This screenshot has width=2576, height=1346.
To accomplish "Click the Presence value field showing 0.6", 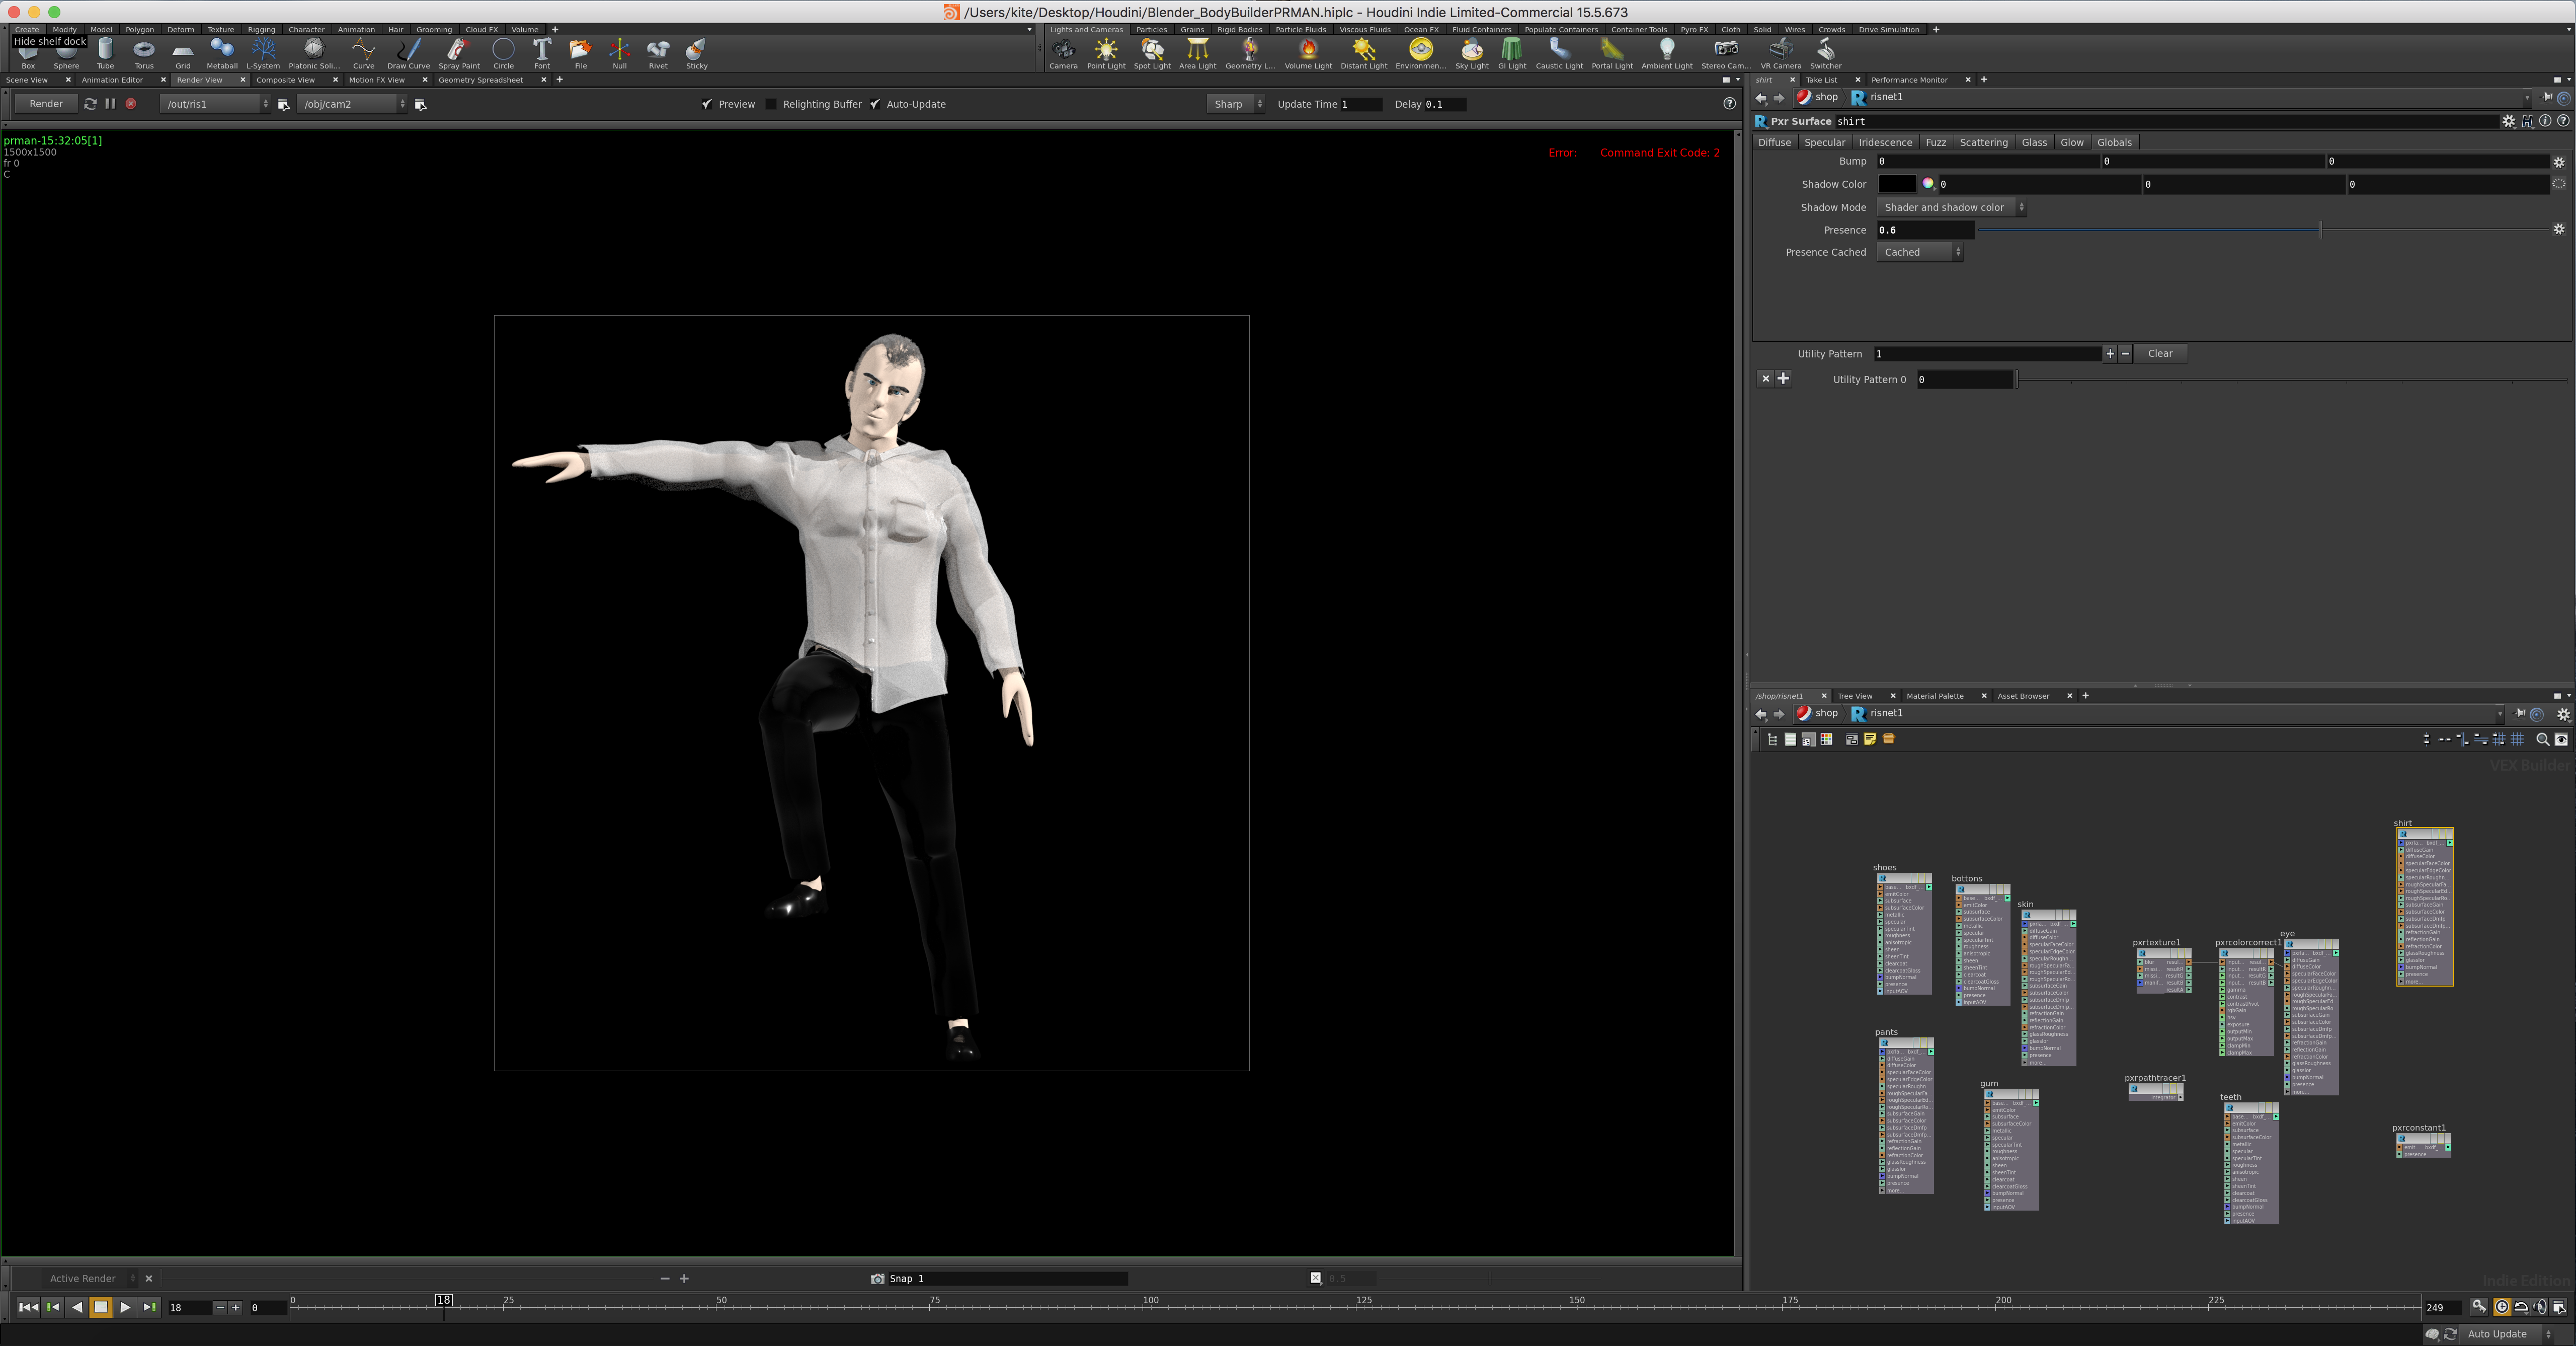I will click(1925, 230).
